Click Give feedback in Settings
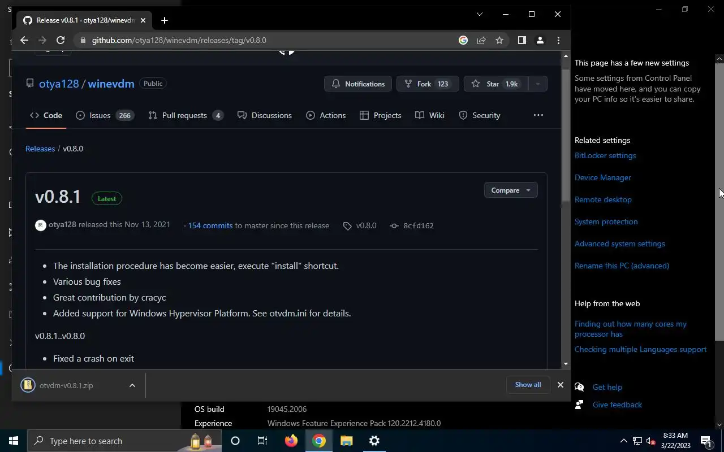Screen dimensions: 724x452 (x=617, y=405)
